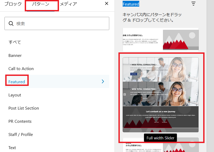Screen dimensions: 214x152
Task: Show all patterns via すべて
Action: 15,42
